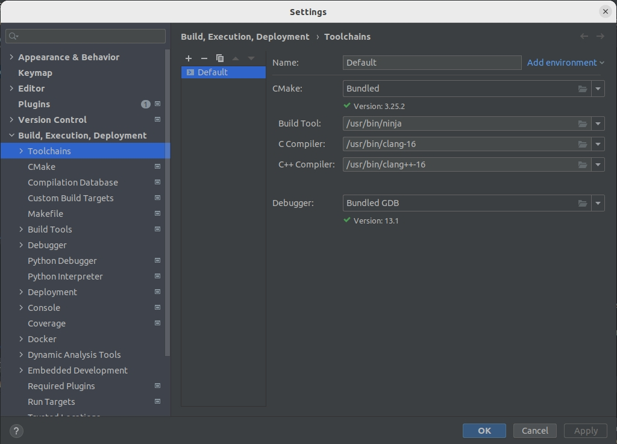Open the CMake dropdown arrow
Screen dimensions: 617x444
(x=598, y=89)
